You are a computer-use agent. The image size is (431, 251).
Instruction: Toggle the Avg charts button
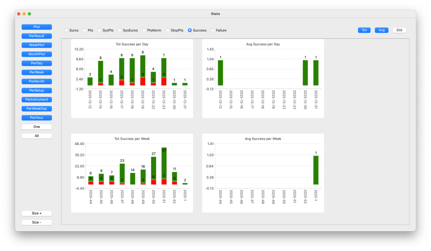click(381, 30)
